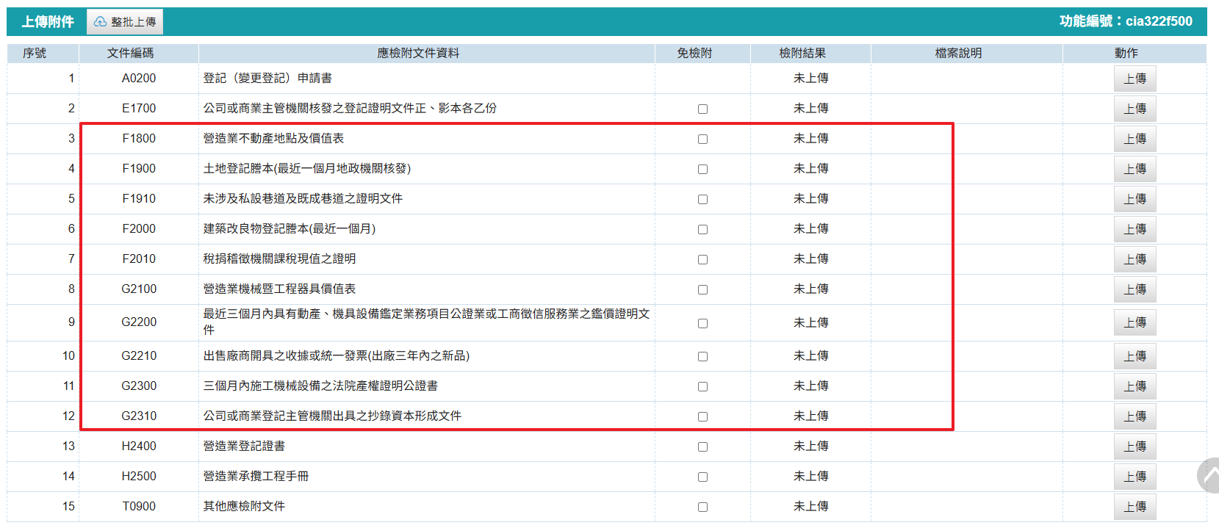
Task: Click 上傳 for H2500 營造業承攬工程手冊
Action: pos(1135,477)
